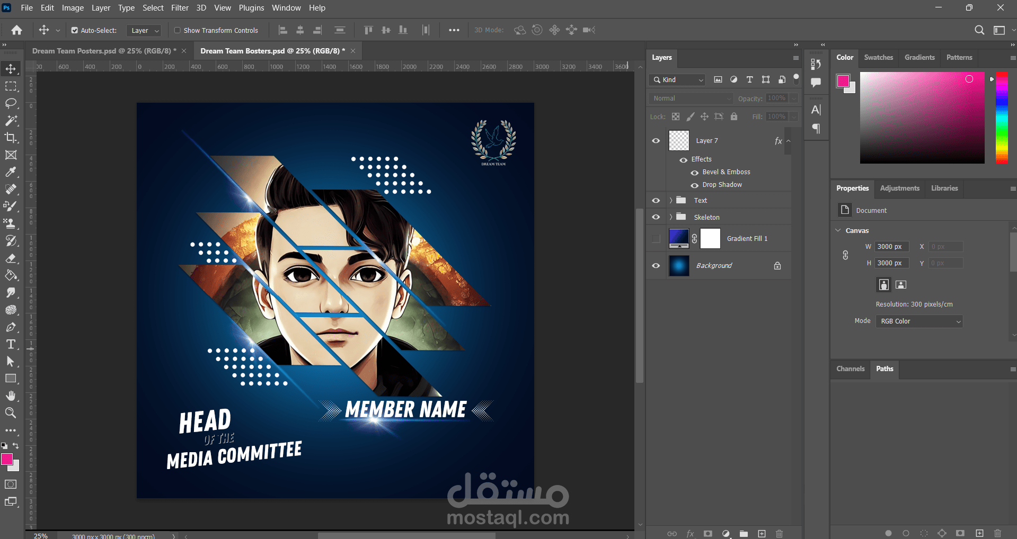Open the Filter menu
The image size is (1017, 539).
(180, 7)
